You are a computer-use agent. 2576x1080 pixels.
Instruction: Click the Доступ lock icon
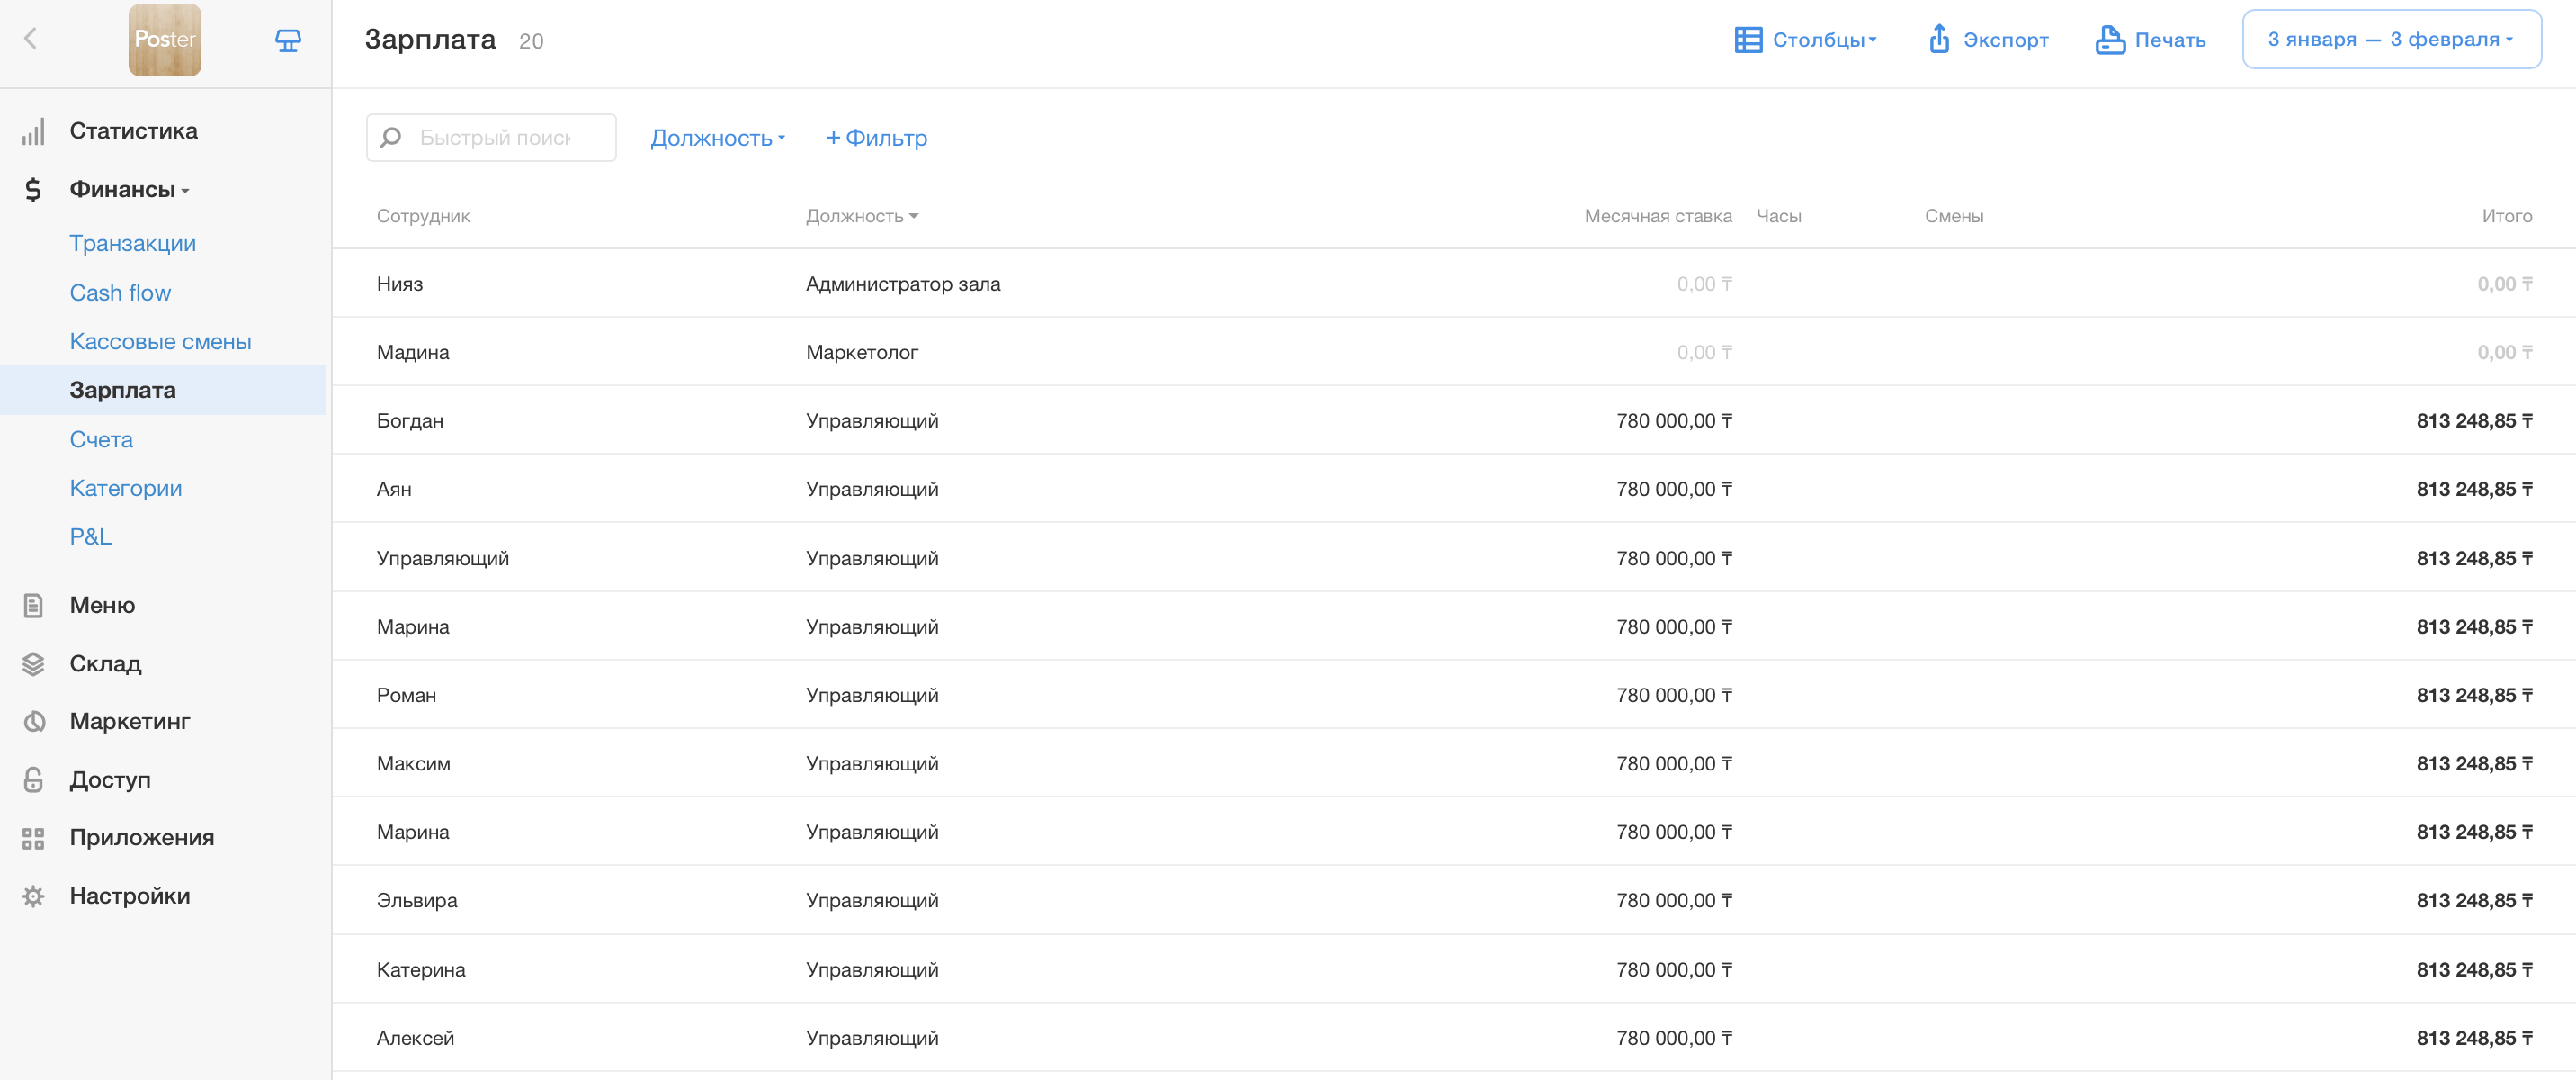33,779
